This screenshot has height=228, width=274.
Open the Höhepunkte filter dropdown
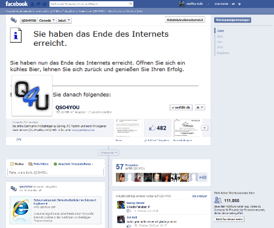109,153
